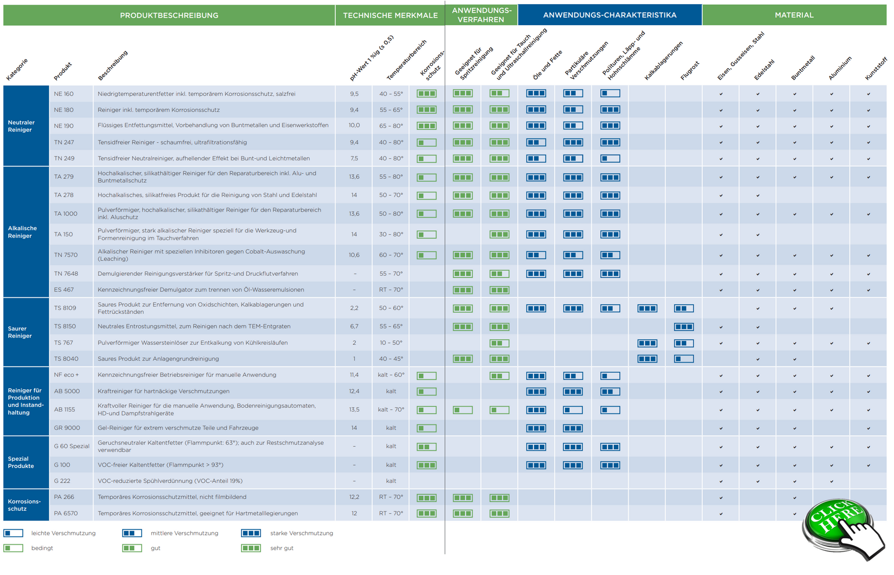894x575 pixels.
Task: Click the 'leichte Verschmutzung' legend icon
Action: [x=13, y=533]
